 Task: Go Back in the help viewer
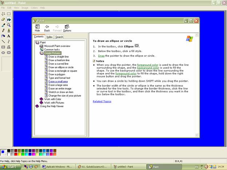[x=47, y=28]
